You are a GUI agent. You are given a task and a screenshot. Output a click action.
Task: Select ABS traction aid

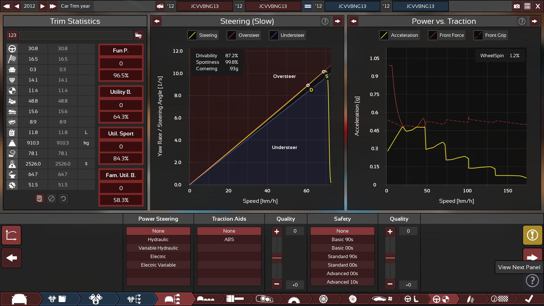[229, 239]
